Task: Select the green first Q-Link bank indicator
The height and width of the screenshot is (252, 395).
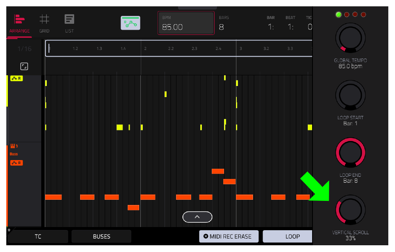Action: click(339, 15)
